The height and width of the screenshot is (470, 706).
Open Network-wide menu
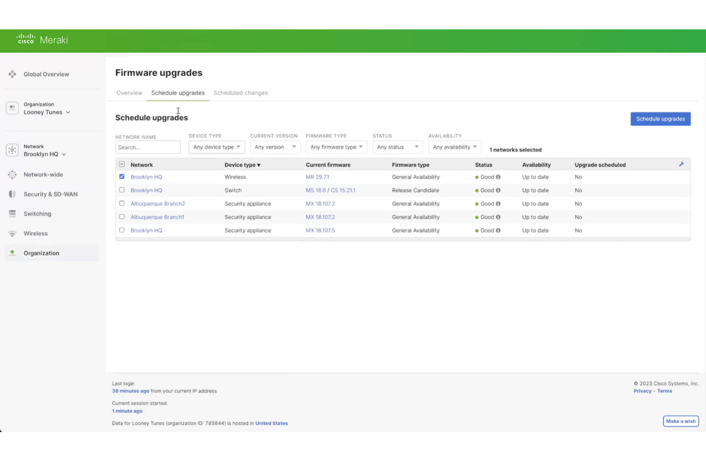click(x=43, y=175)
